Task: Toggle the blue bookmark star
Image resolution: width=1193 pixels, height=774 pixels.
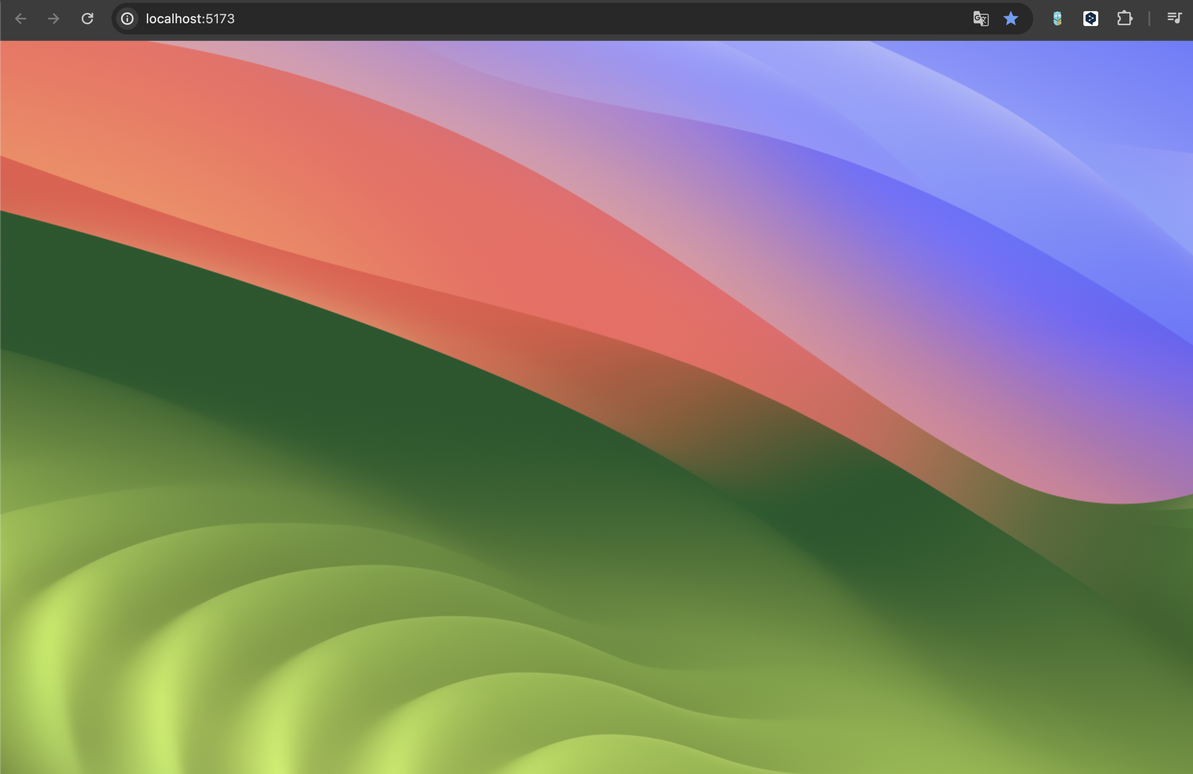Action: click(x=1010, y=19)
